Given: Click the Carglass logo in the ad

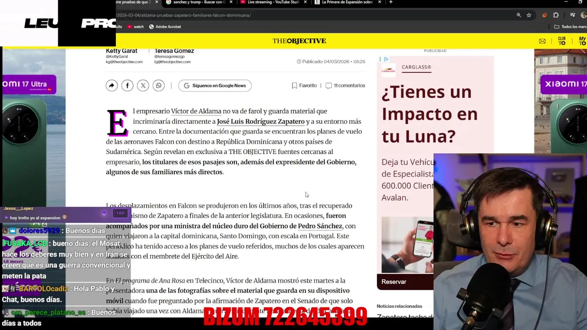Looking at the screenshot, I should [x=388, y=70].
